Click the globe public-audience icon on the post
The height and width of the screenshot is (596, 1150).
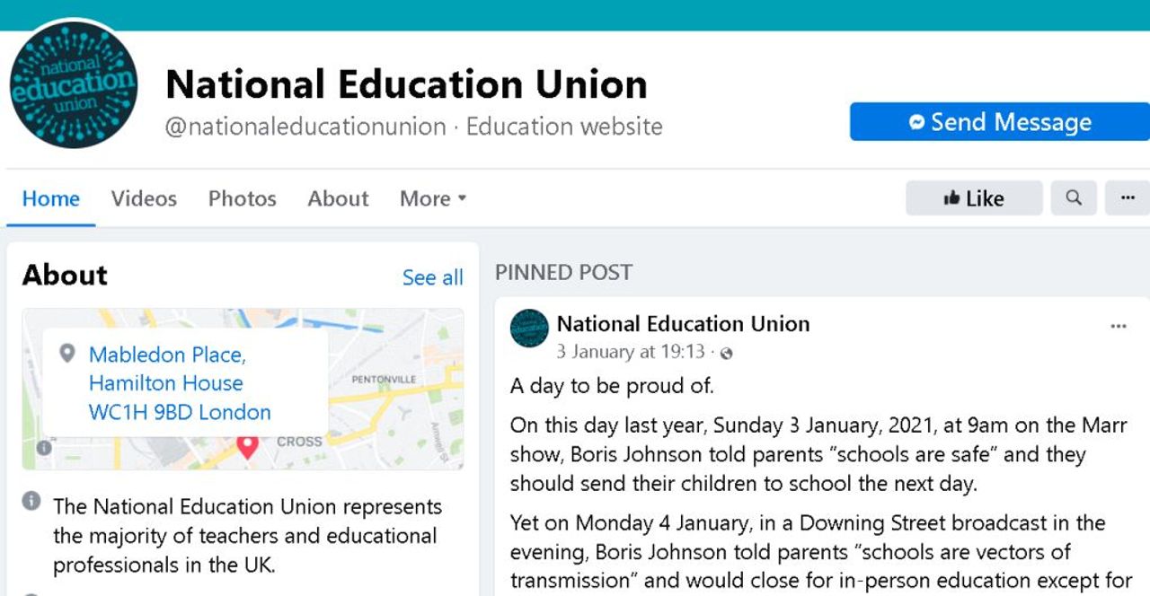tap(727, 354)
